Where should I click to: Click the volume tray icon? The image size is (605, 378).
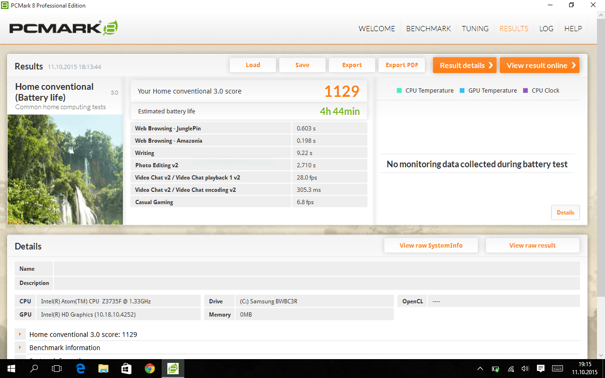pyautogui.click(x=525, y=369)
